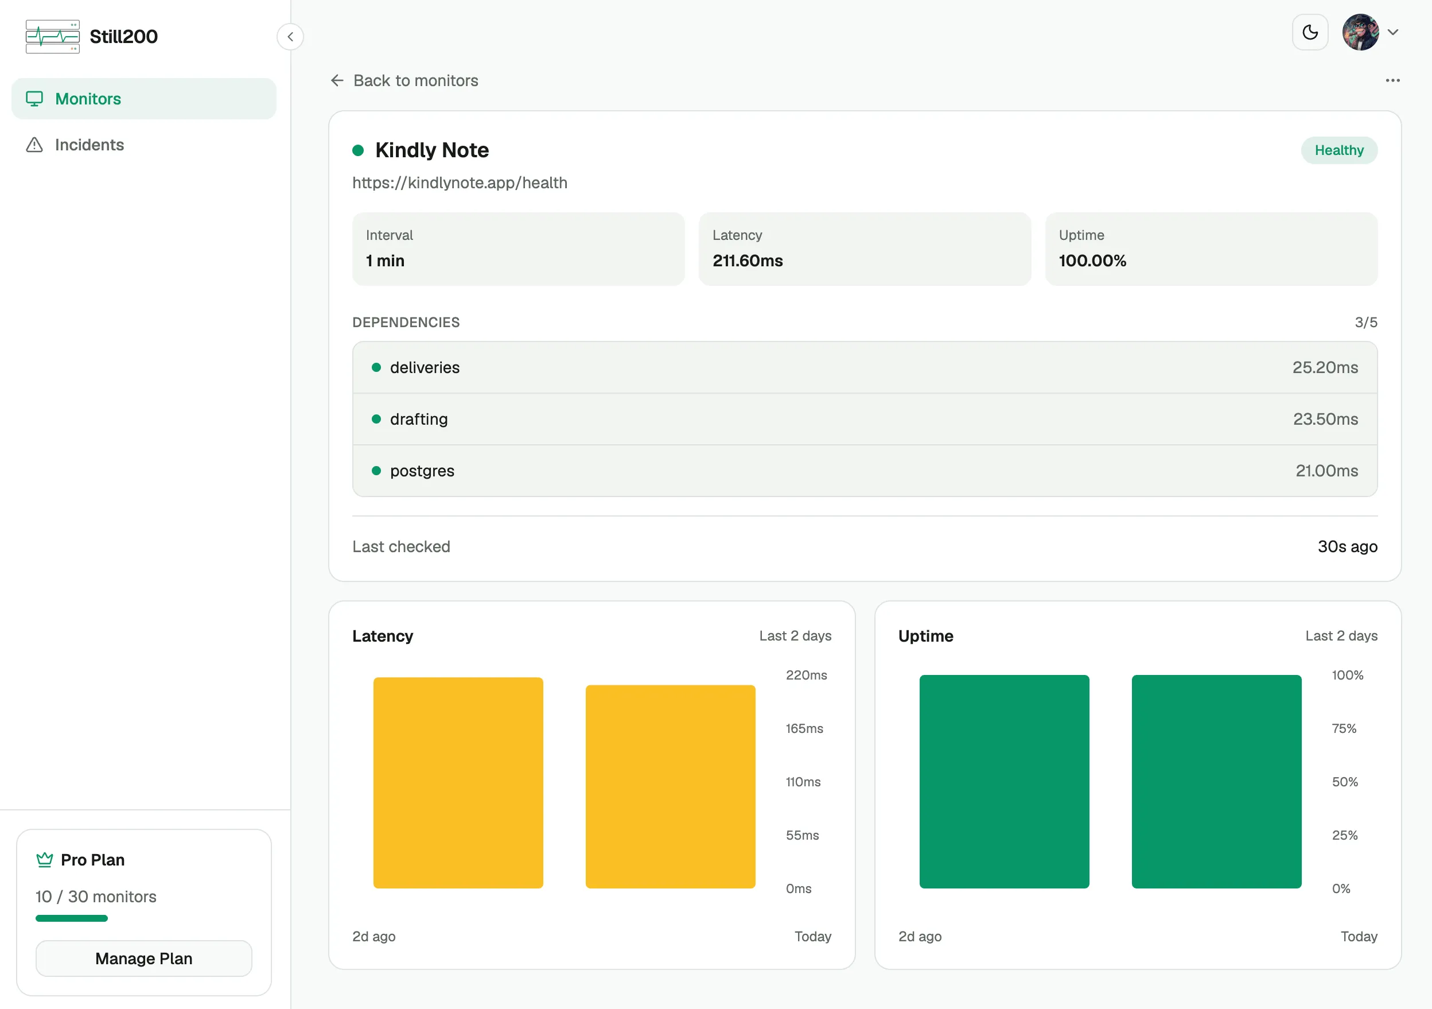Open the user avatar menu
This screenshot has height=1009, width=1432.
(x=1360, y=32)
